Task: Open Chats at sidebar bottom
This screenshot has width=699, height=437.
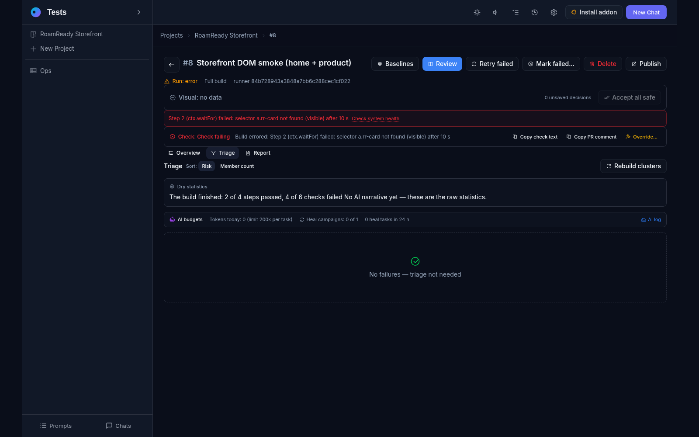Action: click(118, 426)
